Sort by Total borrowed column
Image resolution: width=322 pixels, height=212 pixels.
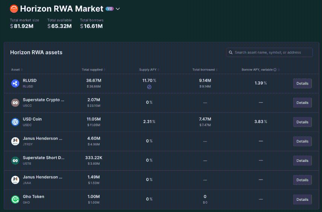pyautogui.click(x=205, y=70)
